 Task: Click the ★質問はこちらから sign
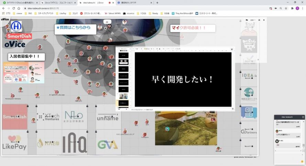[x=75, y=29]
